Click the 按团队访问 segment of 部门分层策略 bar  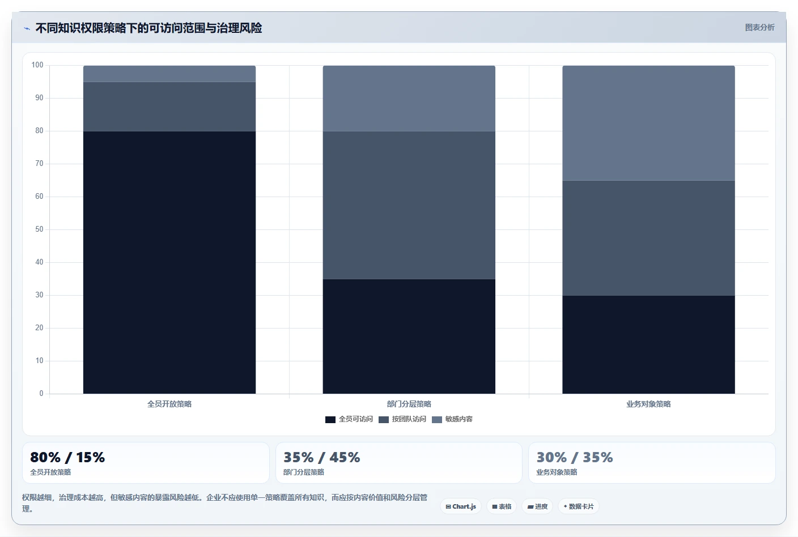click(409, 205)
